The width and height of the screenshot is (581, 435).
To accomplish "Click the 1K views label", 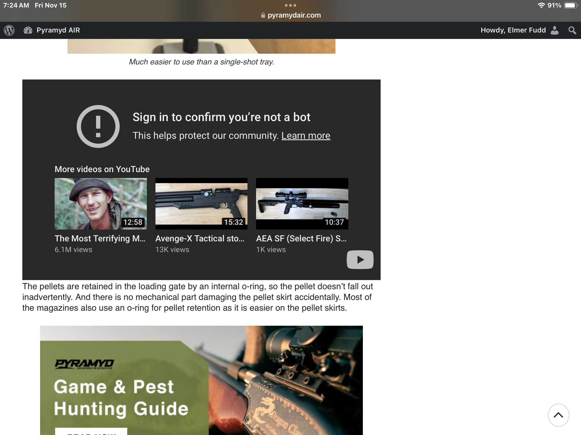I will tap(271, 250).
